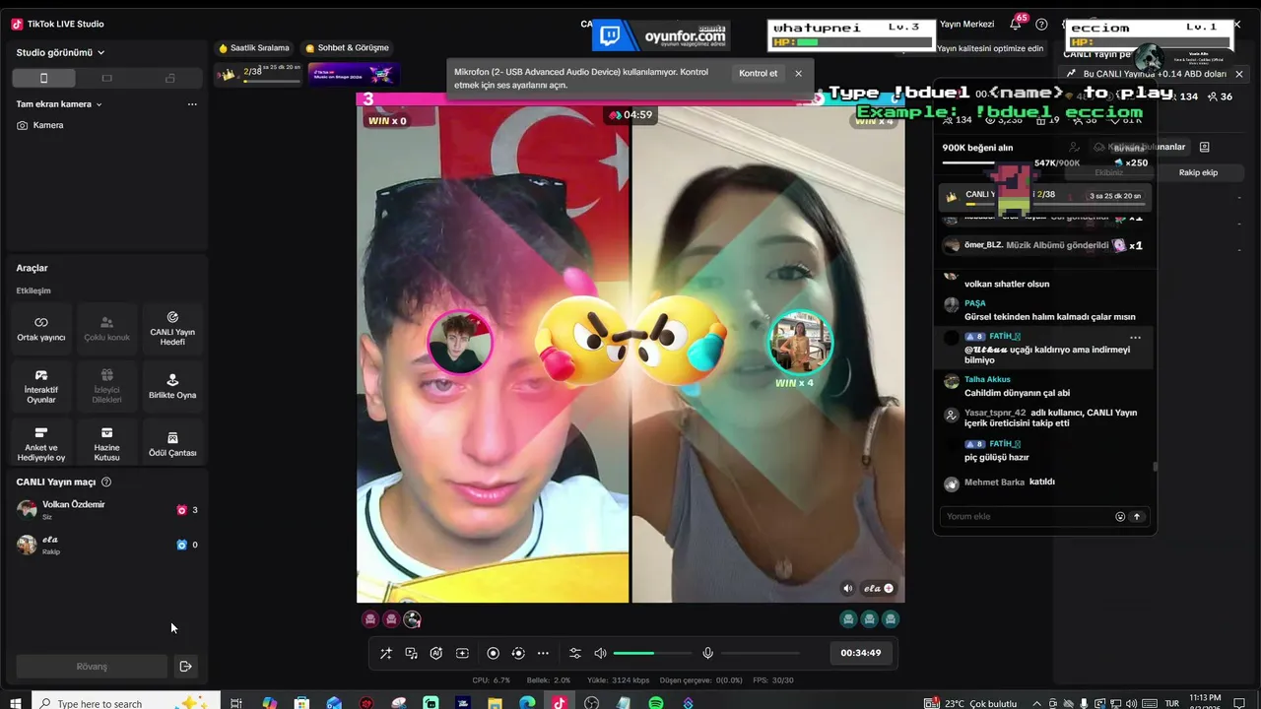The image size is (1261, 709).
Task: Expand the Tam ekran kamera scene dropdown
Action: click(x=59, y=103)
